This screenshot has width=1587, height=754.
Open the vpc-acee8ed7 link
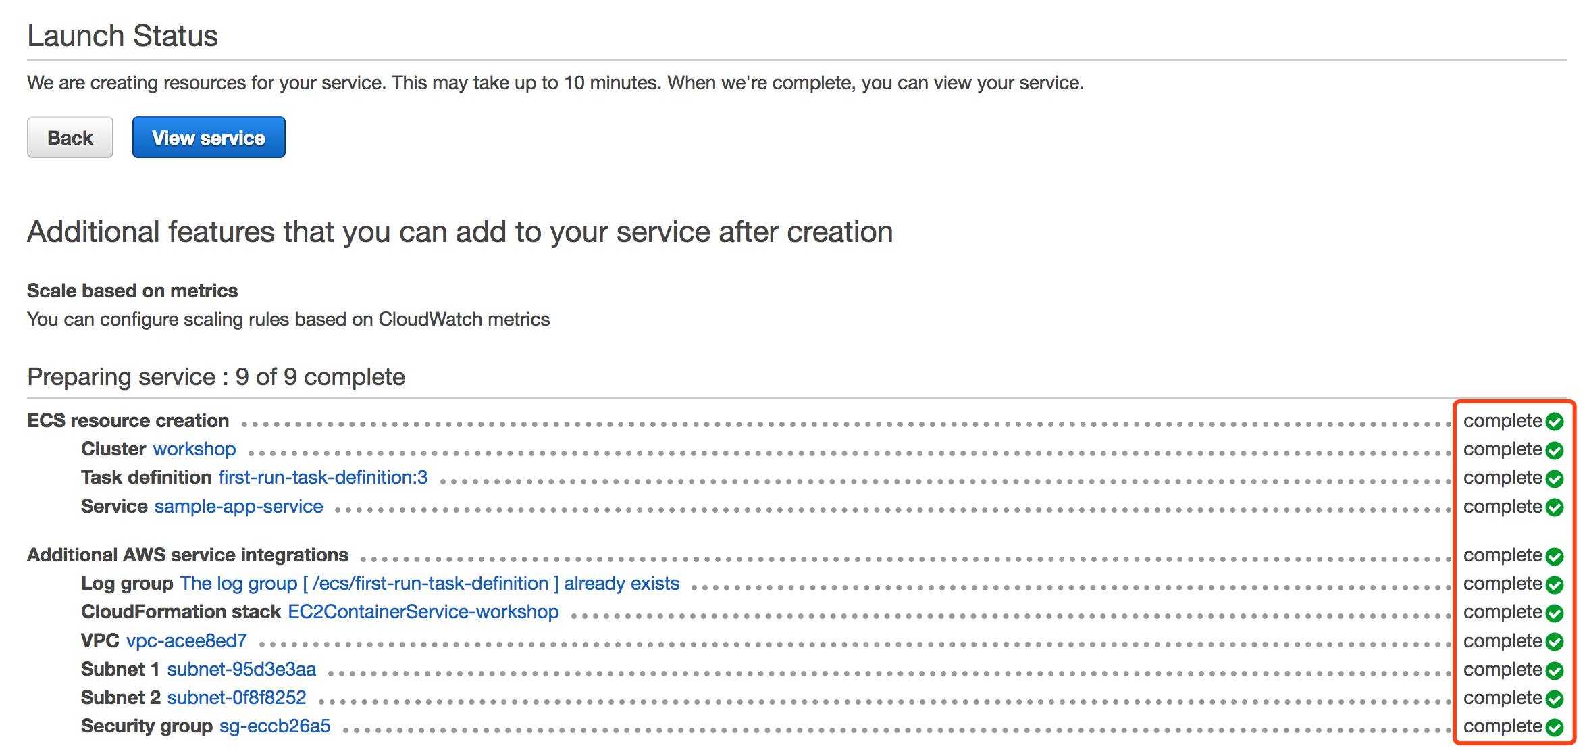click(186, 641)
